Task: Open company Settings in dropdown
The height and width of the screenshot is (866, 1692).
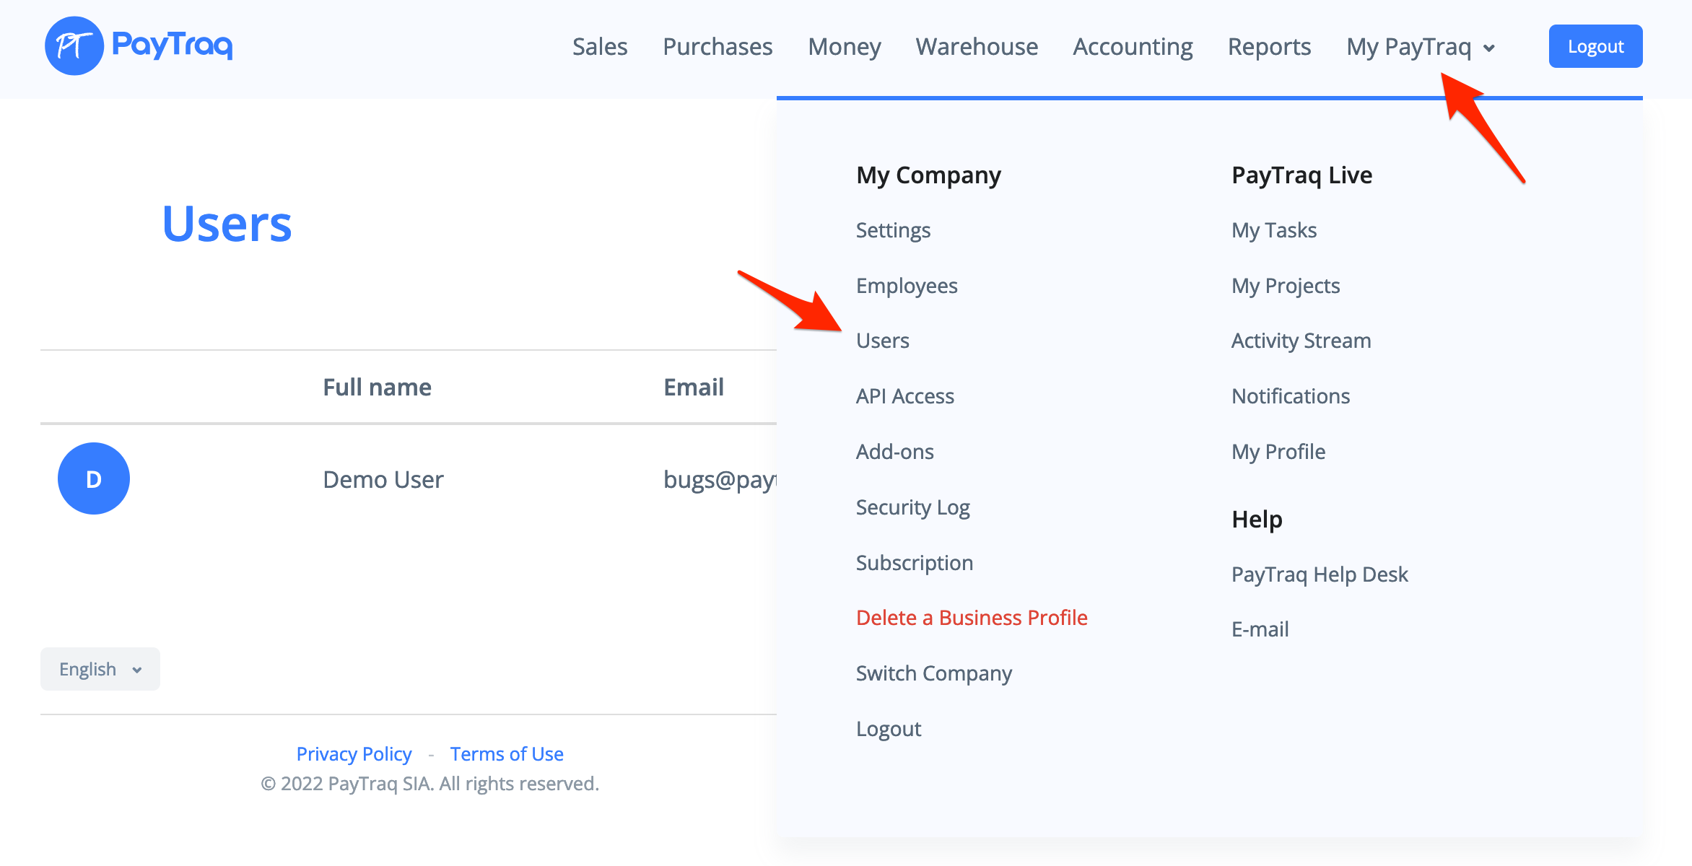Action: 893,230
